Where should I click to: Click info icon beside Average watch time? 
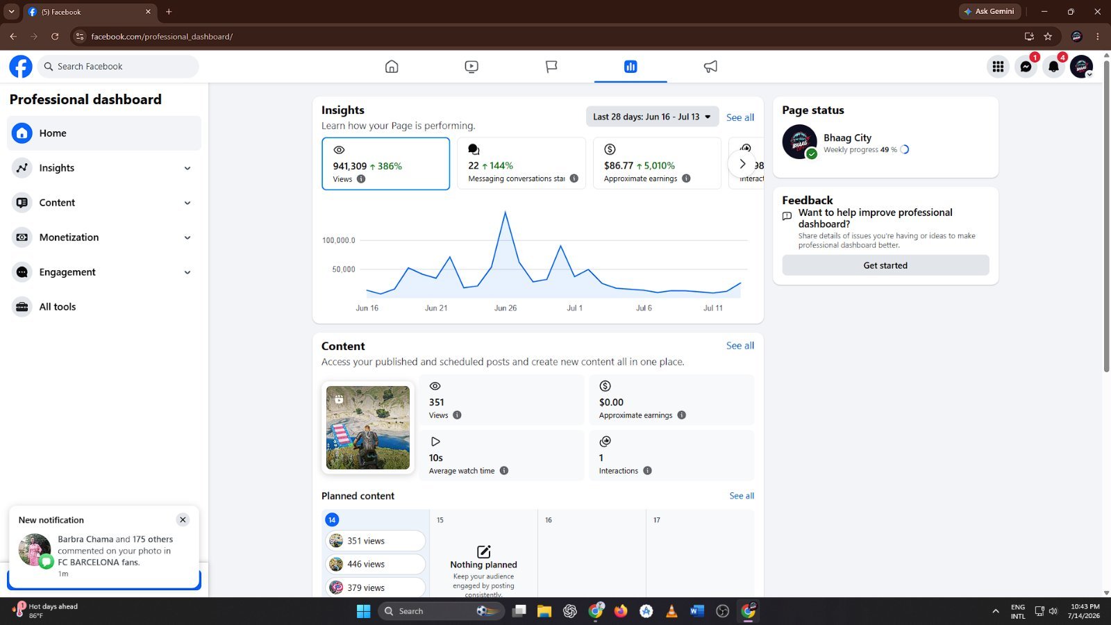(504, 471)
